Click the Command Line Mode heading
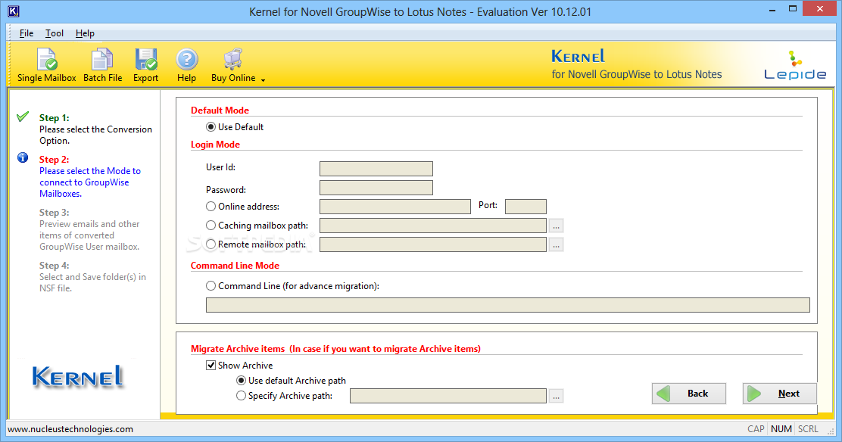Viewport: 842px width, 442px height. coord(235,266)
